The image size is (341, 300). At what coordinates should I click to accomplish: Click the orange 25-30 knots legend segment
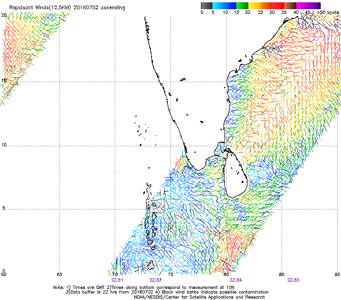pos(266,6)
